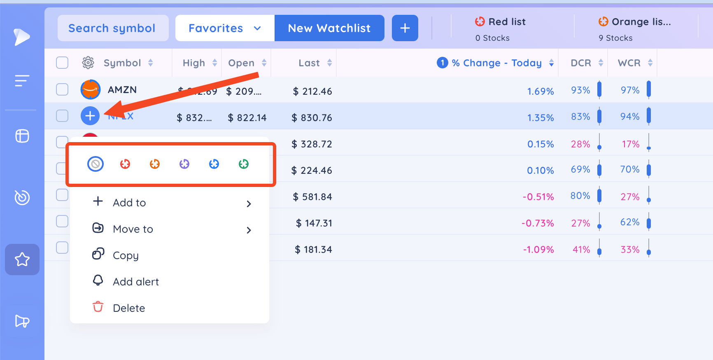
Task: Click the New Watchlist button
Action: 329,28
